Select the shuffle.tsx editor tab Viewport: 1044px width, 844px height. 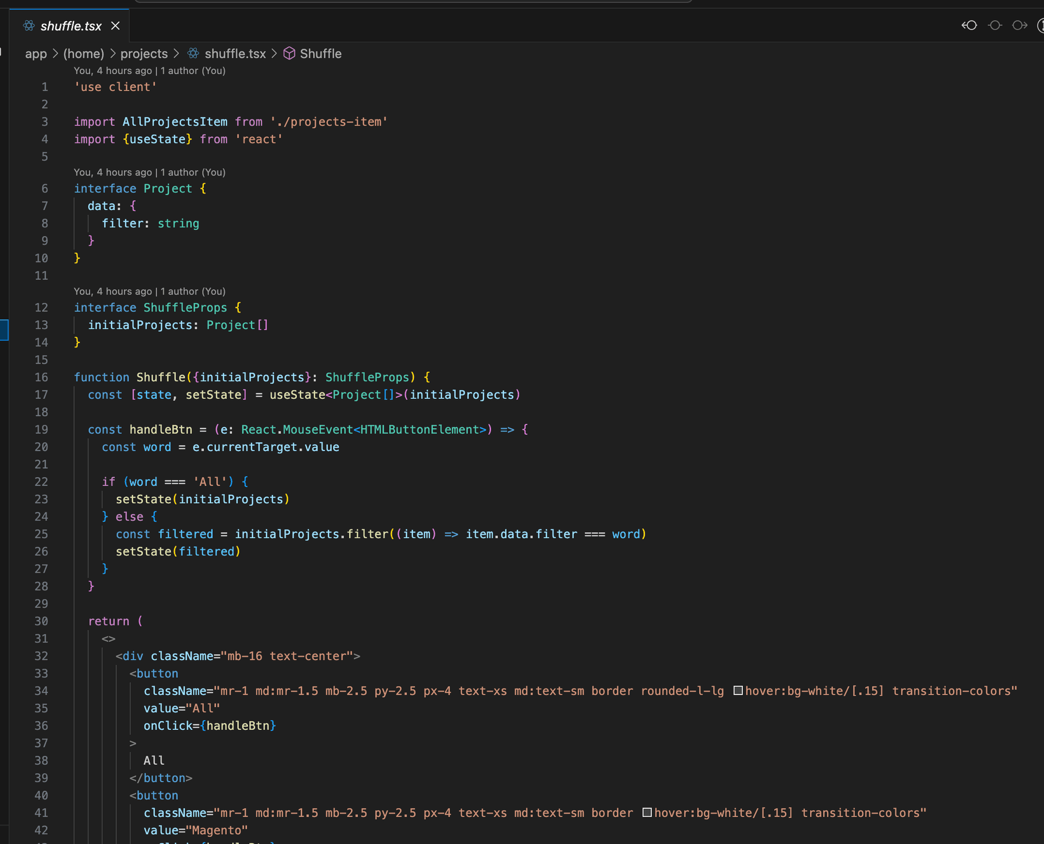[69, 26]
